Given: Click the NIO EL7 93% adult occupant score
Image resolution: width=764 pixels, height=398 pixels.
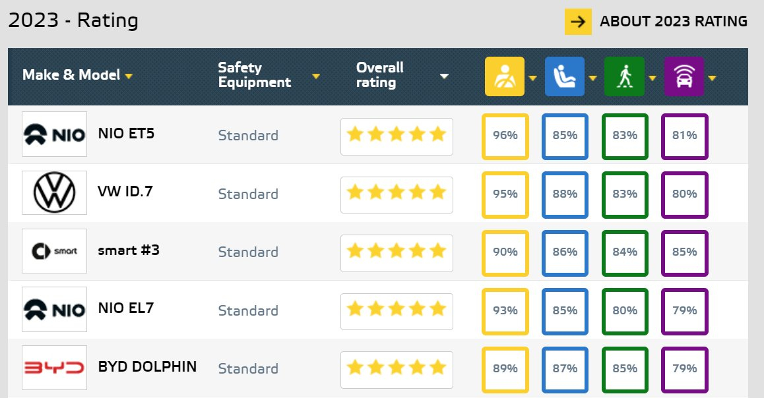Looking at the screenshot, I should click(505, 312).
